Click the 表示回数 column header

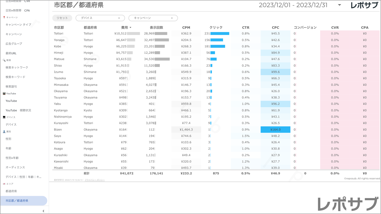point(156,27)
